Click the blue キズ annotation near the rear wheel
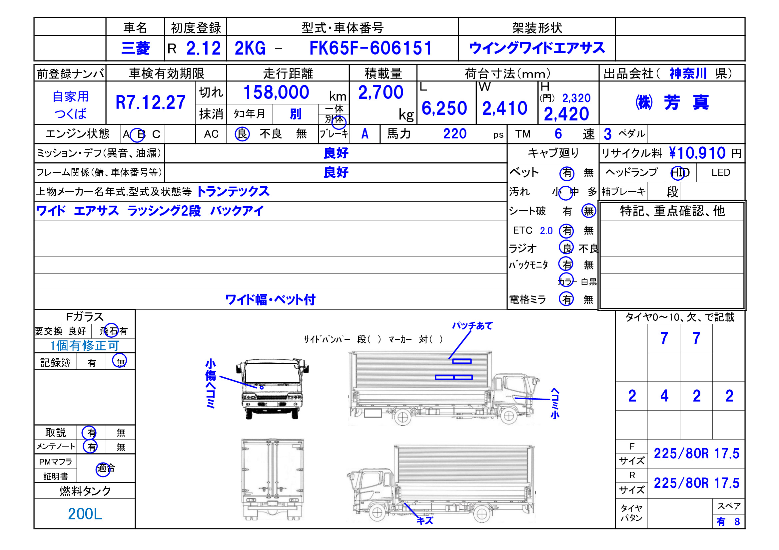 coord(425,520)
